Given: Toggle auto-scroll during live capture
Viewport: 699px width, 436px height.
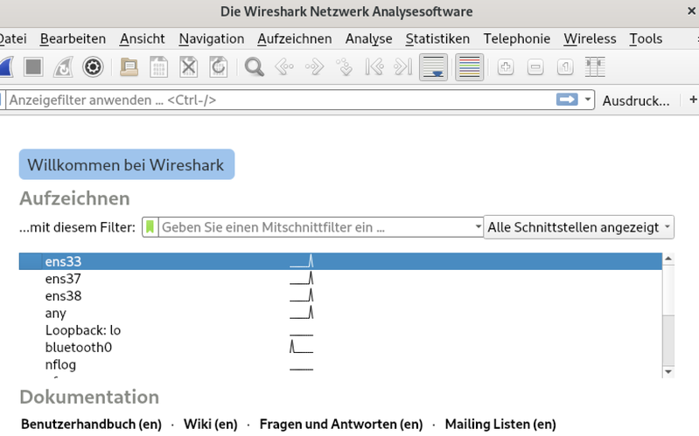Looking at the screenshot, I should pos(433,67).
